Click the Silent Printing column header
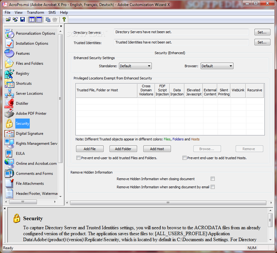This screenshot has height=253, width=277. click(x=224, y=90)
